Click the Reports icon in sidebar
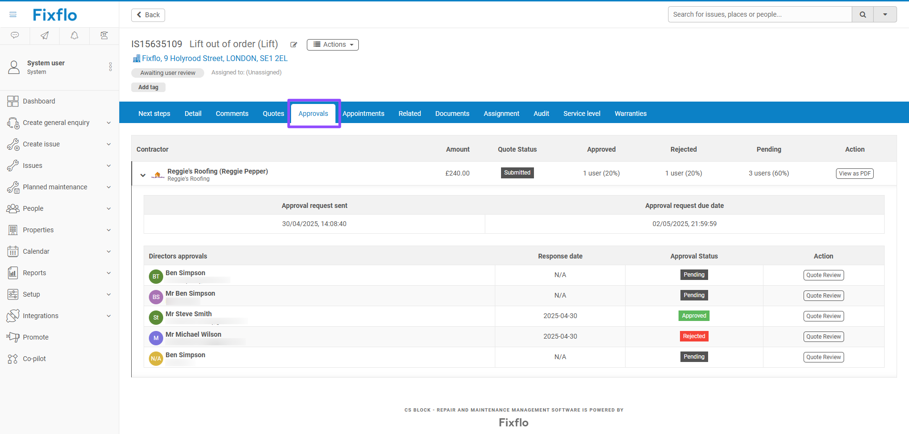The height and width of the screenshot is (434, 909). tap(13, 273)
